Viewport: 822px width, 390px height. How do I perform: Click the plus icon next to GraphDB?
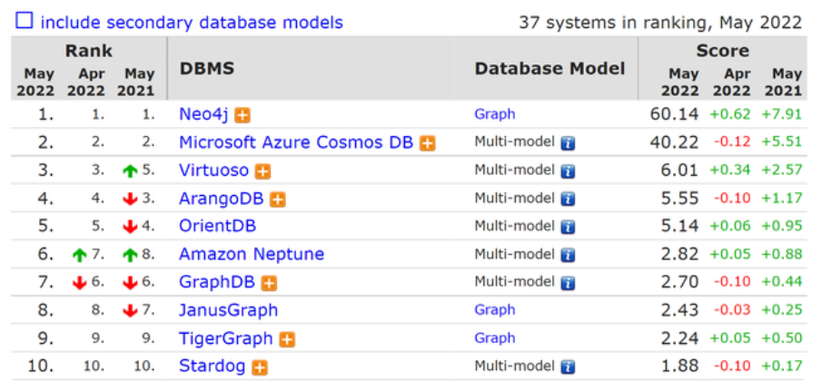click(269, 283)
